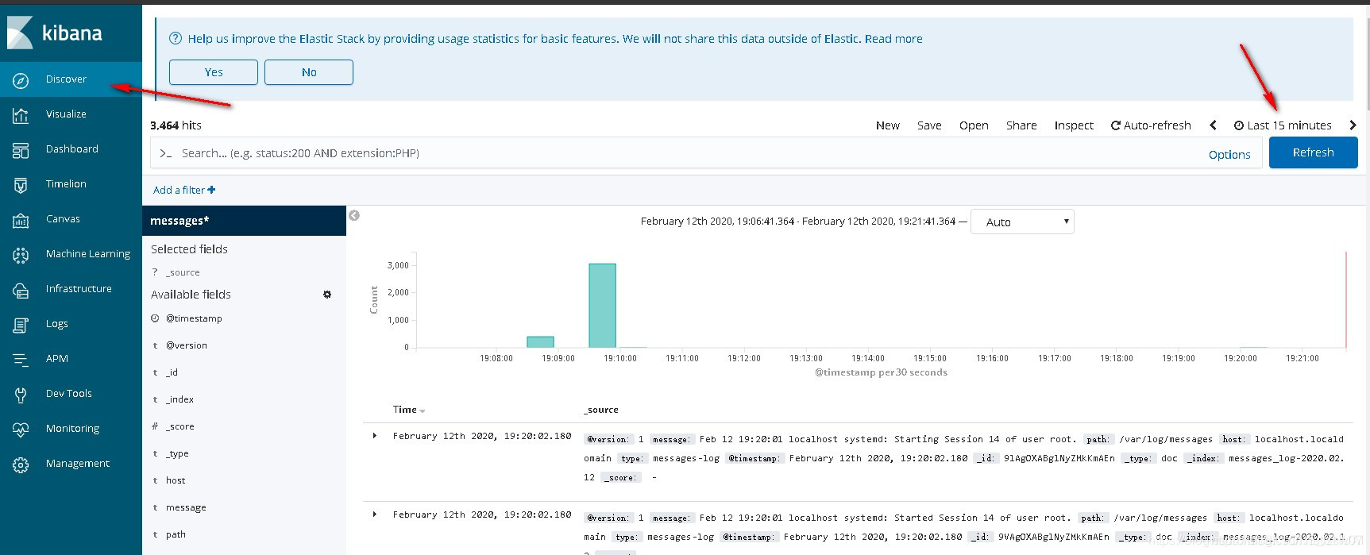Click the No button in usage banner
Screen dimensions: 1370x555
pyautogui.click(x=309, y=72)
